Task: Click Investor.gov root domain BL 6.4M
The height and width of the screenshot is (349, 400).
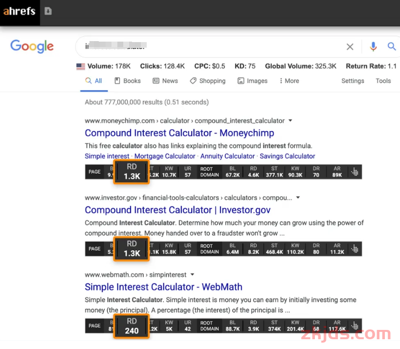Action: coord(233,252)
